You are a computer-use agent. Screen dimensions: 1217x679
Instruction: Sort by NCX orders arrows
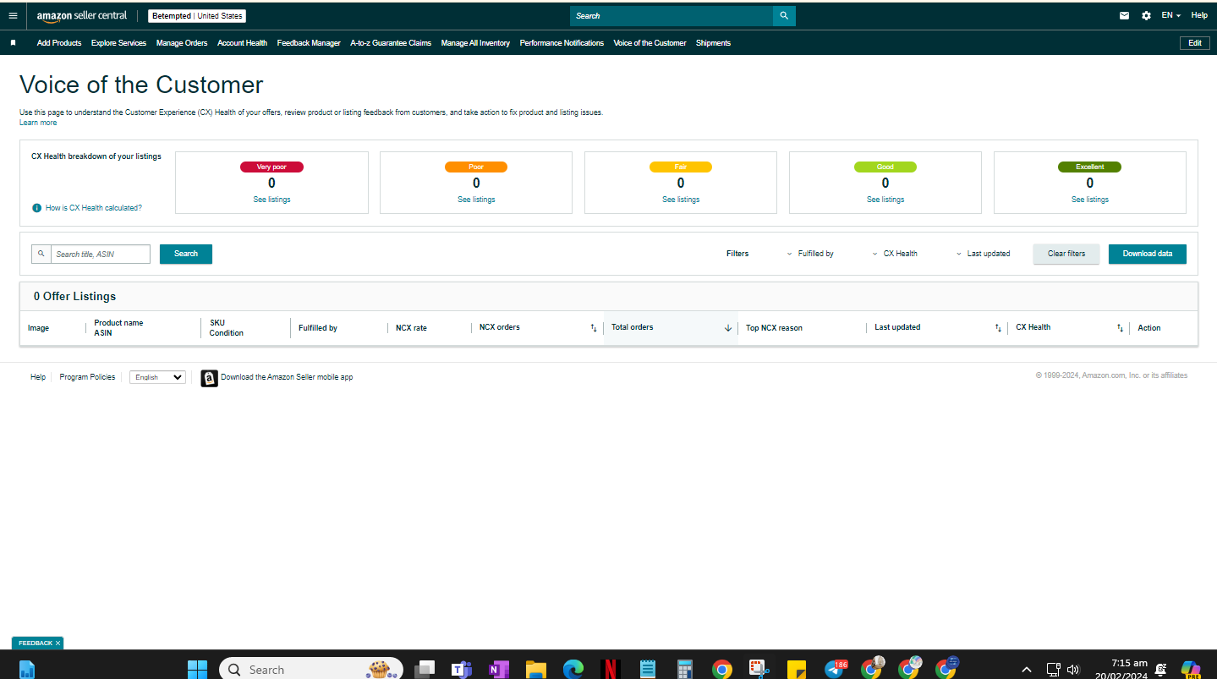(x=593, y=327)
